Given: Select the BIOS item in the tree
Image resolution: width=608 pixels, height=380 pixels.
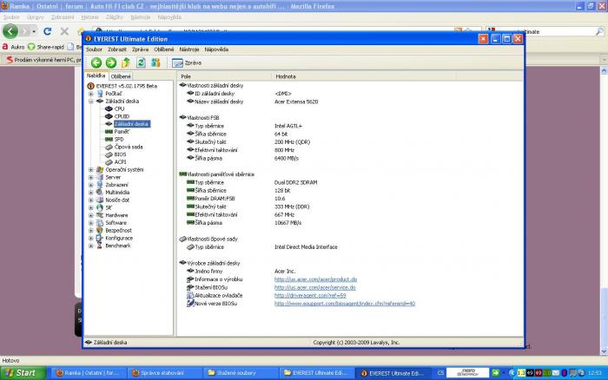Looking at the screenshot, I should tap(120, 154).
